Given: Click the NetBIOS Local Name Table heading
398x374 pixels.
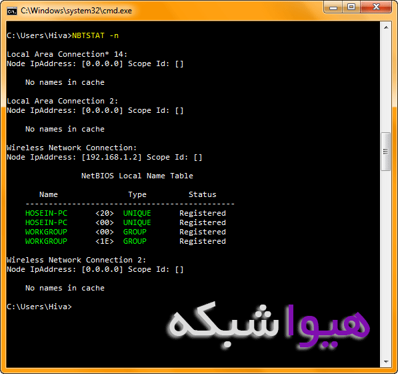Looking at the screenshot, I should [137, 176].
